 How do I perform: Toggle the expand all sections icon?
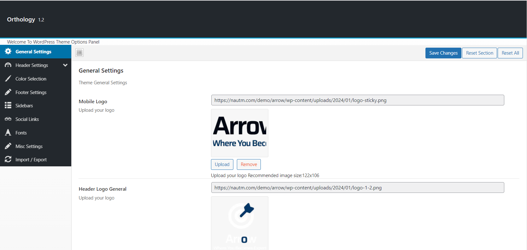click(x=79, y=53)
